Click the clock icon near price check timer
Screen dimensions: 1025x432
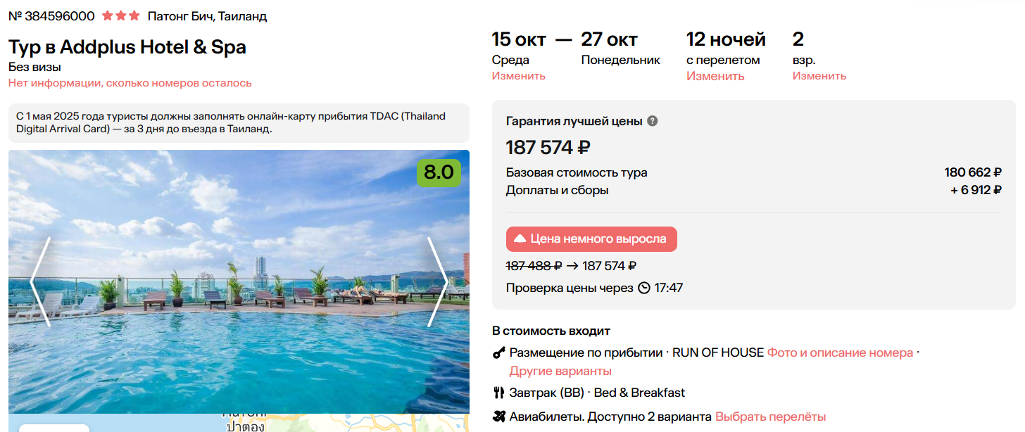(x=644, y=288)
